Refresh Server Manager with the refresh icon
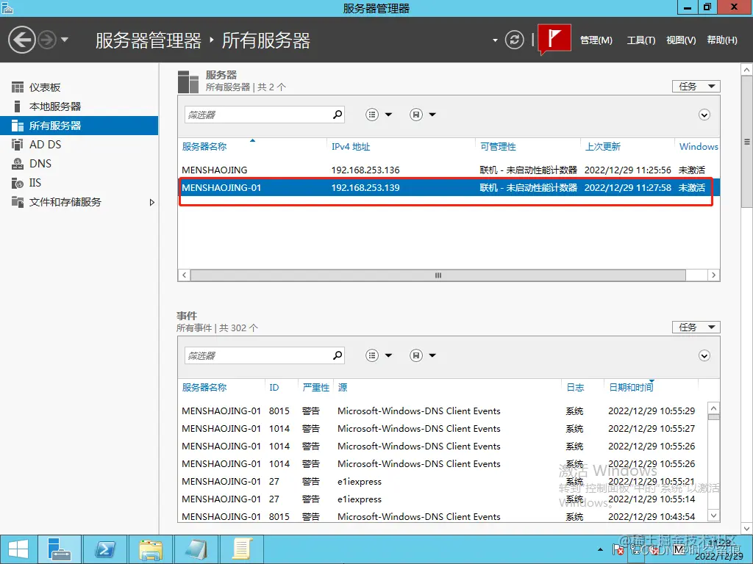Viewport: 753px width, 564px height. pos(514,40)
